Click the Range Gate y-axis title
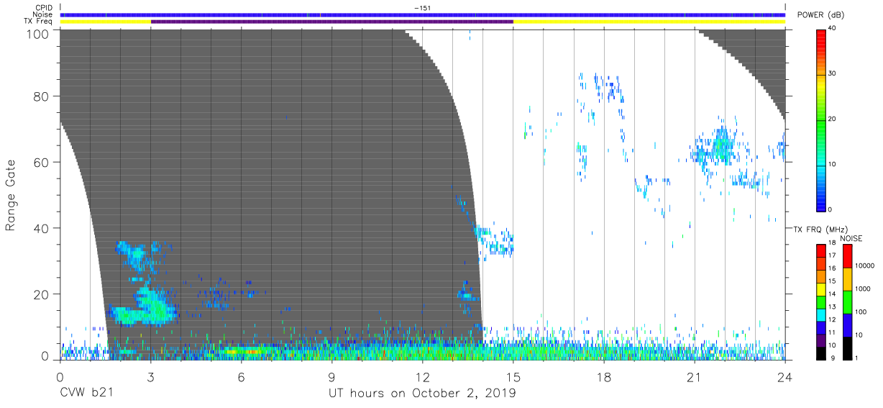The image size is (883, 408). [11, 196]
